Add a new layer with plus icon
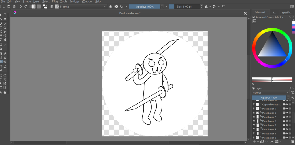This screenshot has width=295, height=145. [254, 142]
